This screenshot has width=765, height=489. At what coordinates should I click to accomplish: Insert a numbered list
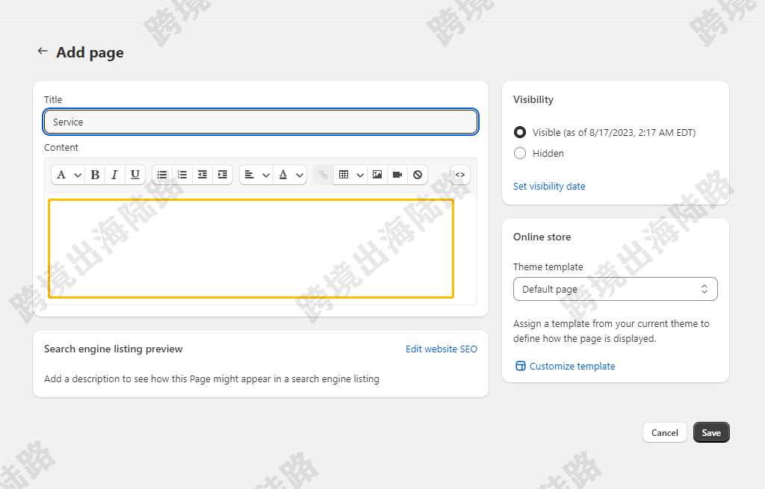[182, 175]
